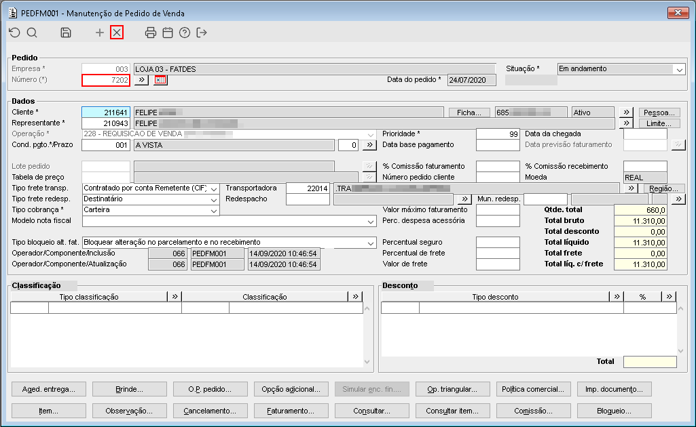The width and height of the screenshot is (696, 427).
Task: Expand the Operação dropdown
Action: coord(371,134)
